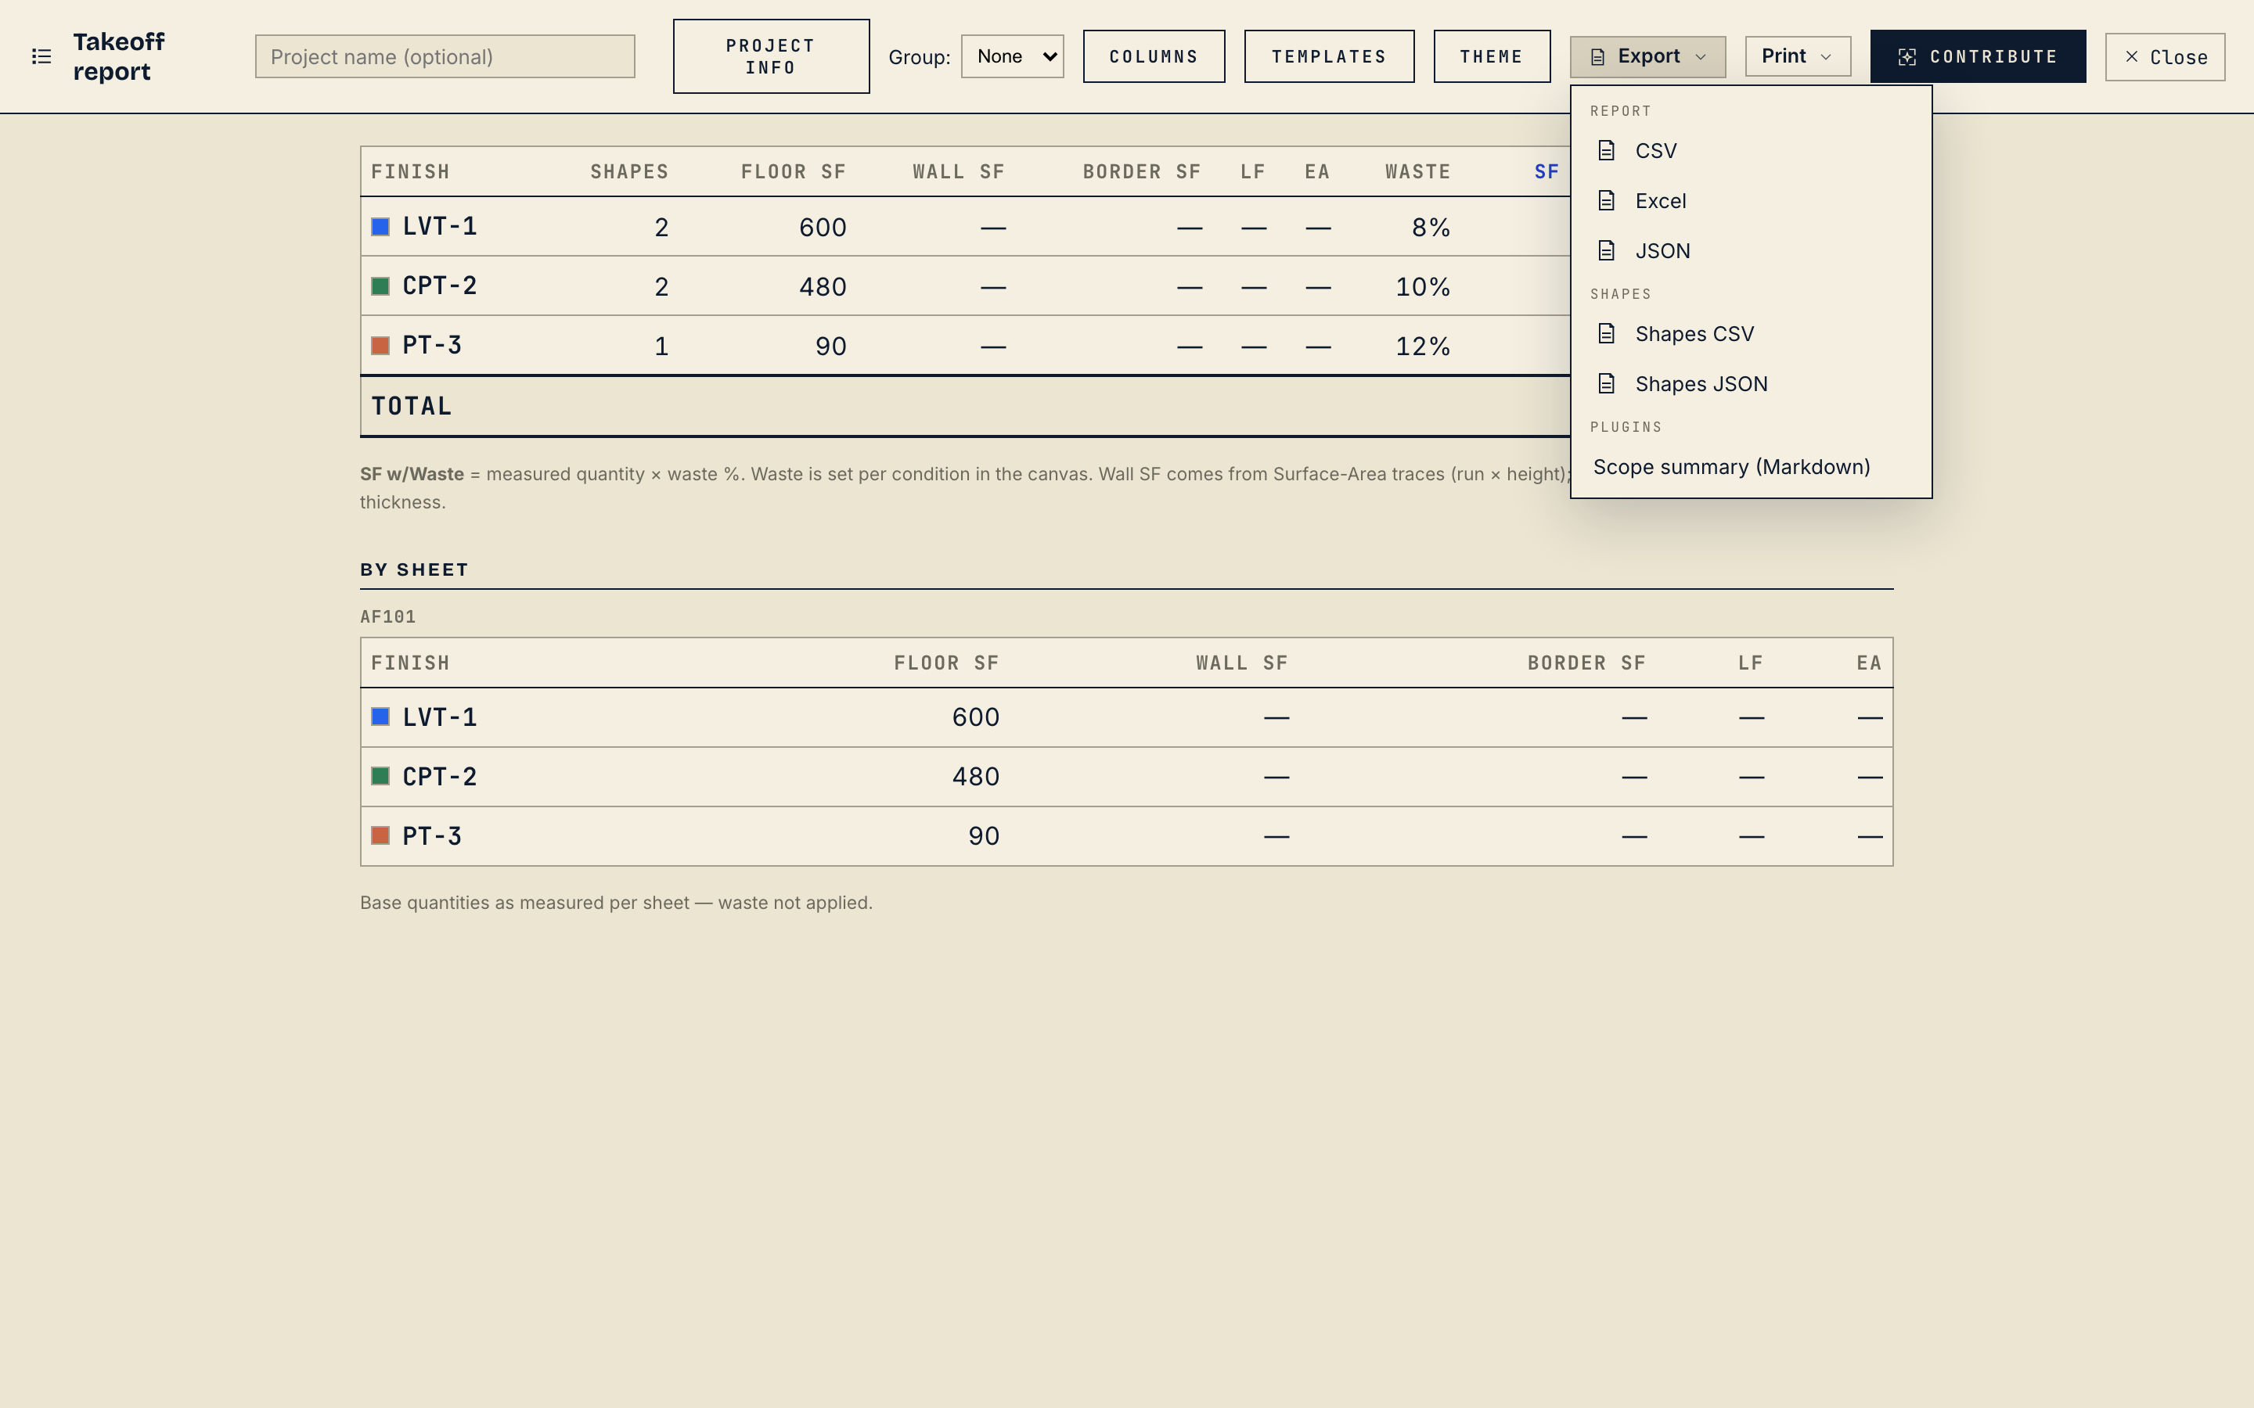Click BORDER SF header in top table
Viewport: 2254px width, 1408px height.
(x=1142, y=172)
